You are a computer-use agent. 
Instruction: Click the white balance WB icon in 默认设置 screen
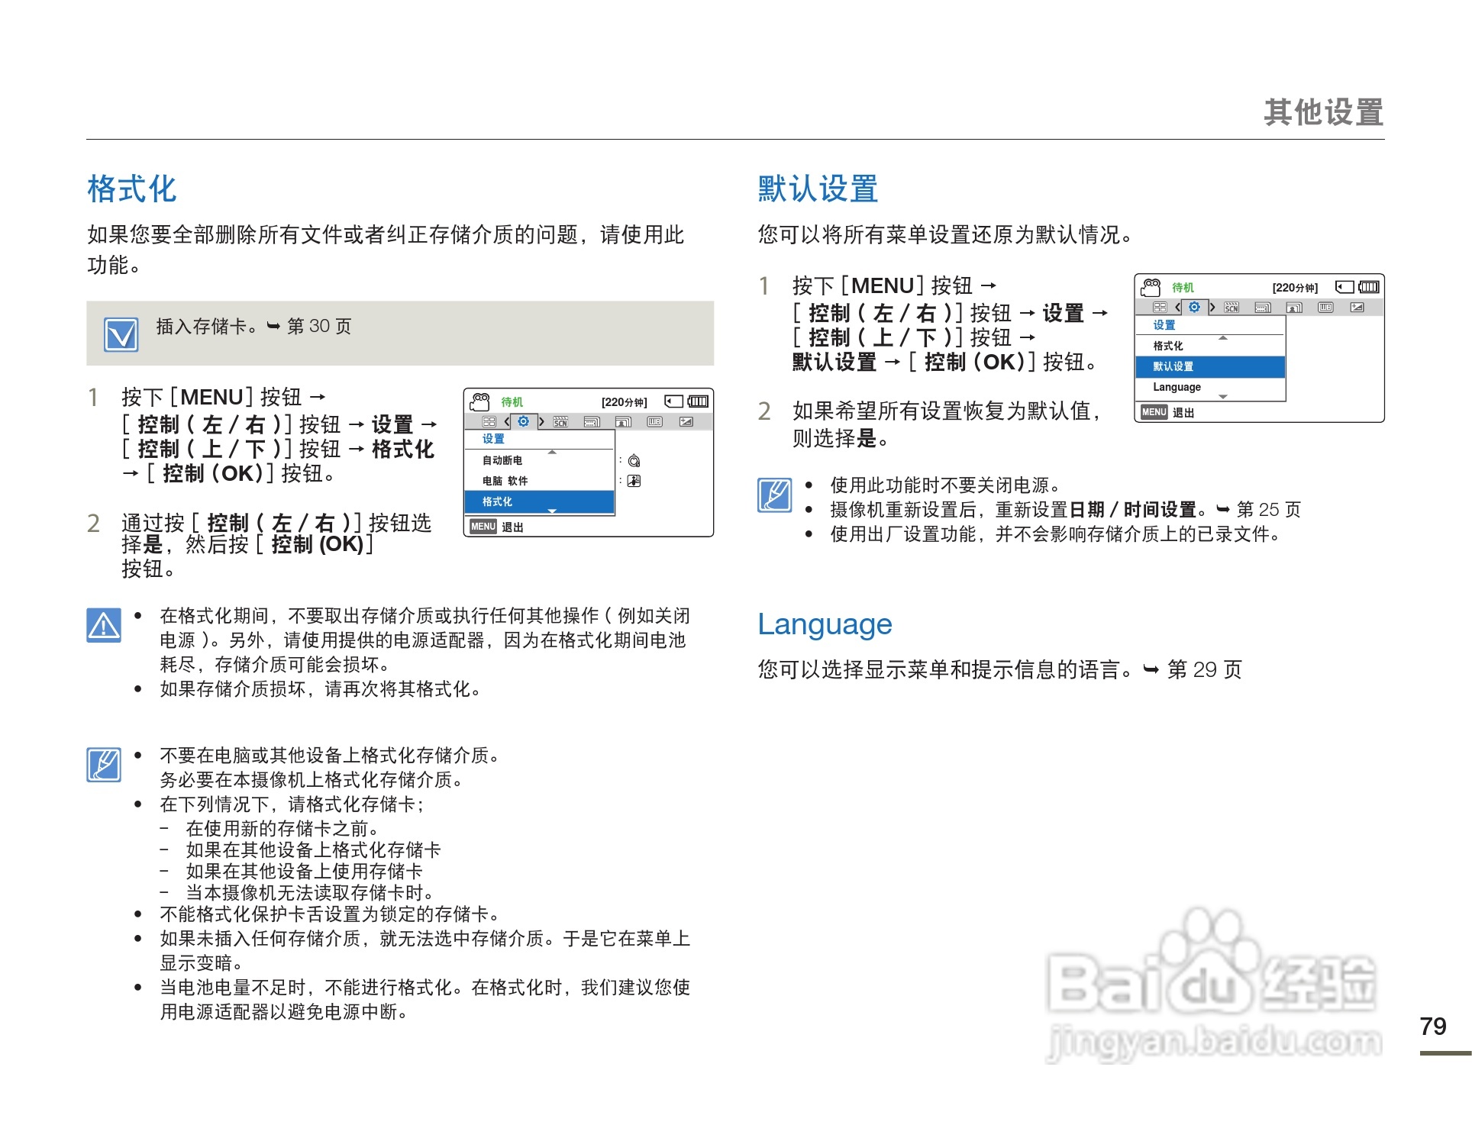coord(1325,308)
